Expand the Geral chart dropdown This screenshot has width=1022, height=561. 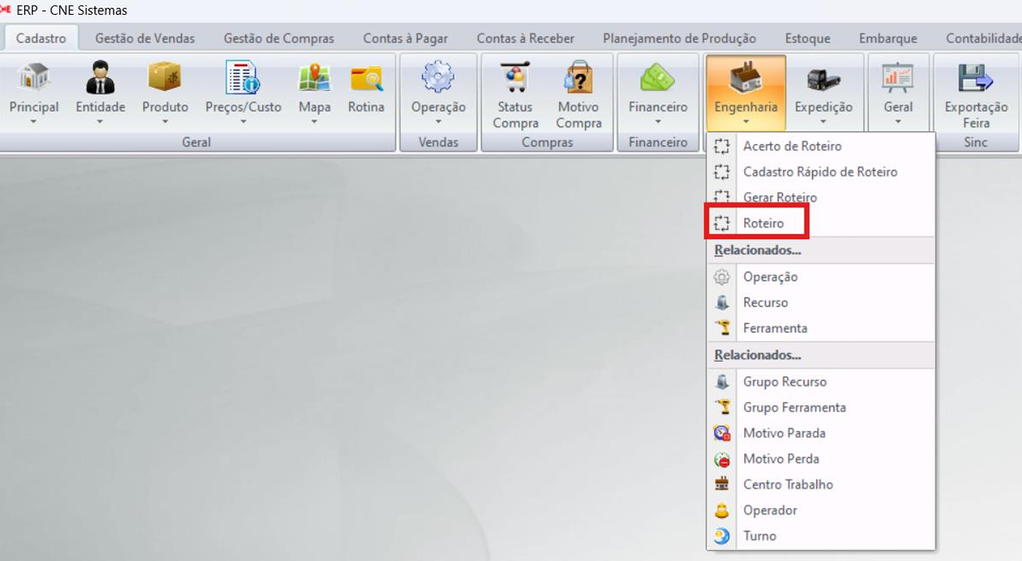(897, 122)
